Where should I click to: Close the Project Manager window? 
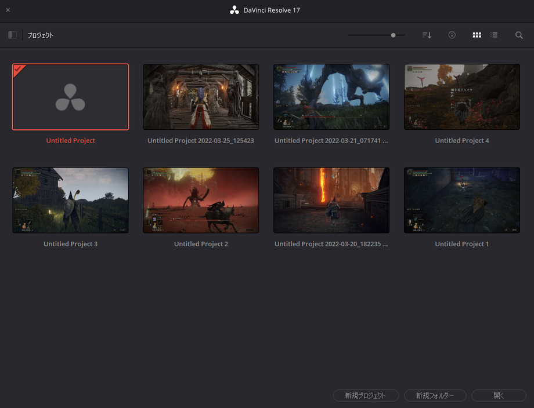click(8, 10)
